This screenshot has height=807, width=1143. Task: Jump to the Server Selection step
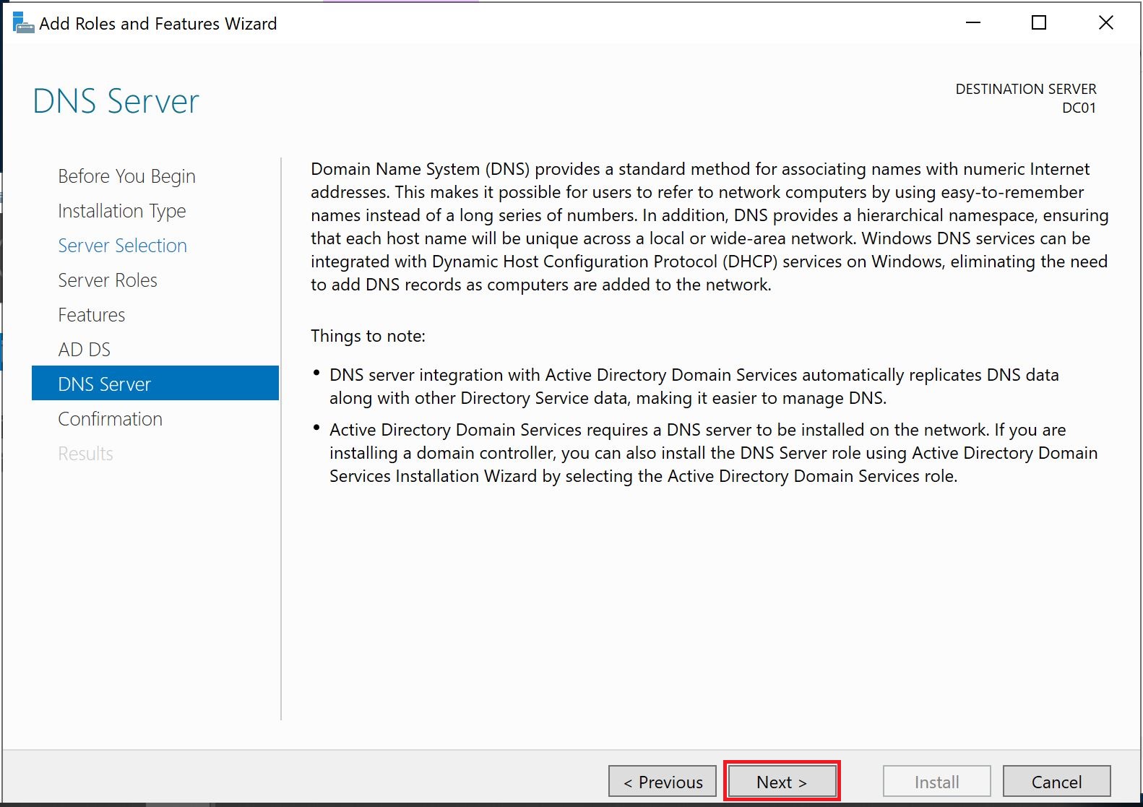point(123,246)
